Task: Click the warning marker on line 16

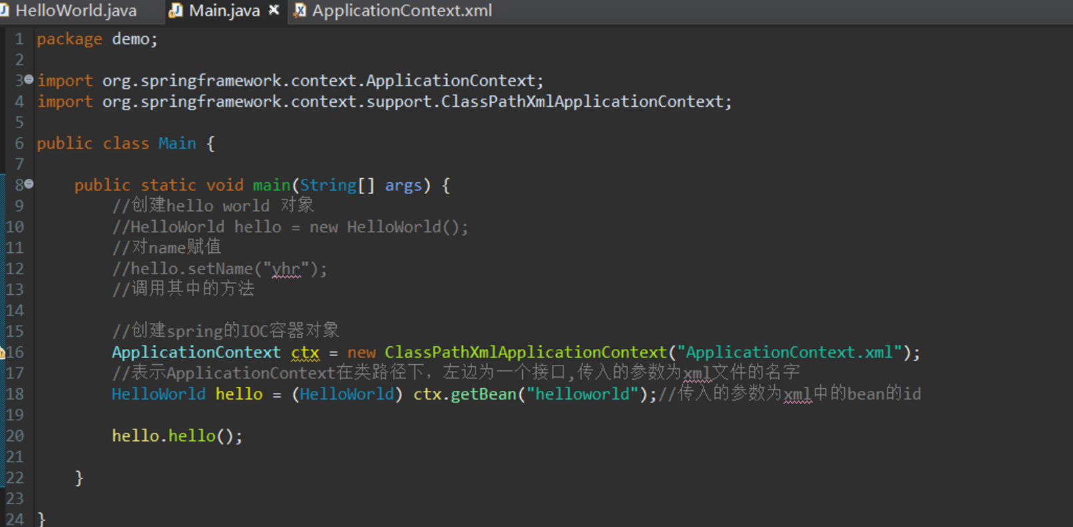Action: (x=2, y=353)
